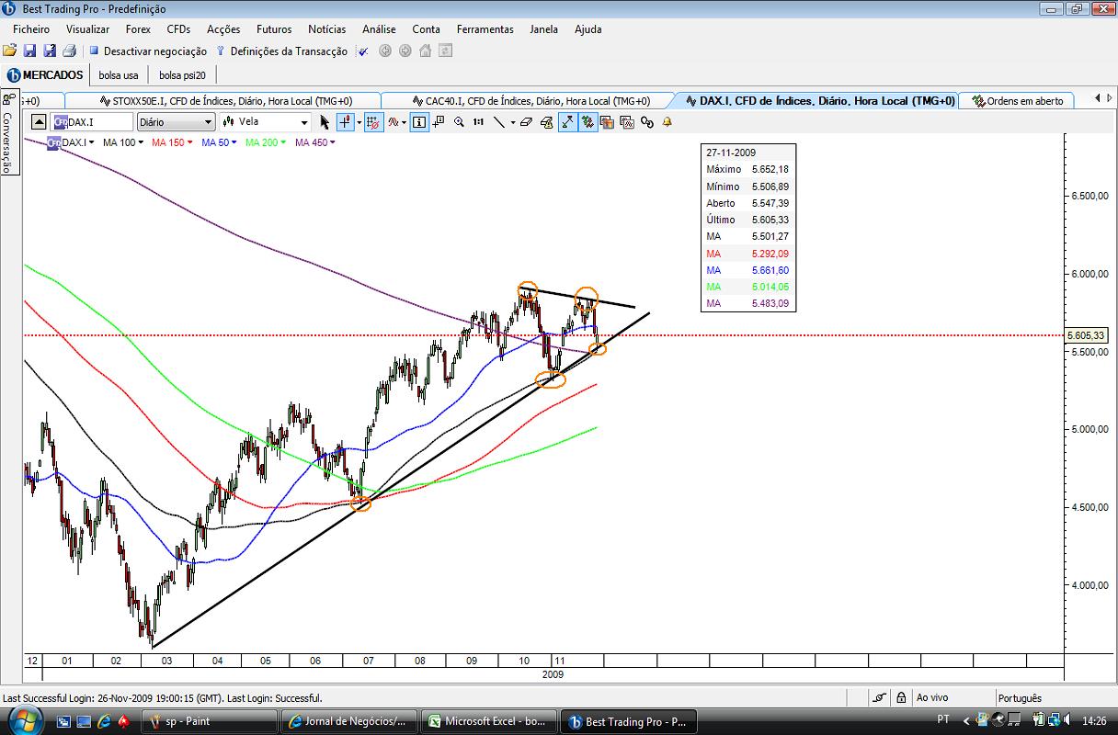
Task: Click Definições da Transacção button
Action: (x=281, y=51)
